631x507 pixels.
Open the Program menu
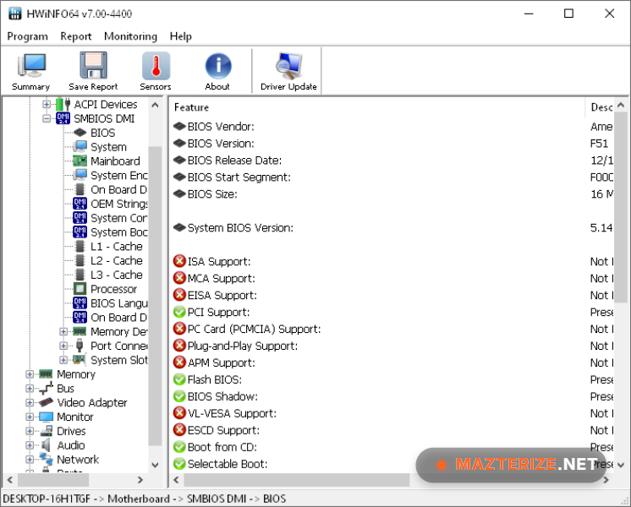[27, 36]
